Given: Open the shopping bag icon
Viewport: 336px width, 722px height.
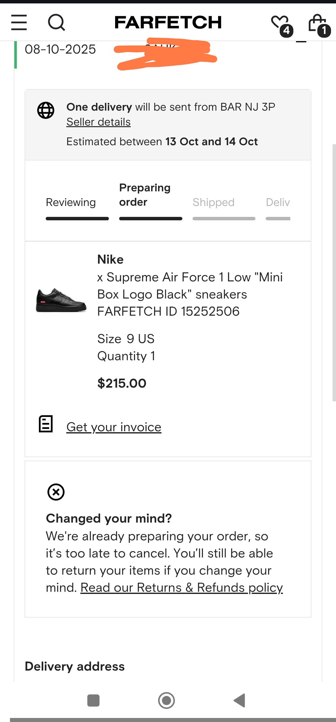Looking at the screenshot, I should 317,23.
